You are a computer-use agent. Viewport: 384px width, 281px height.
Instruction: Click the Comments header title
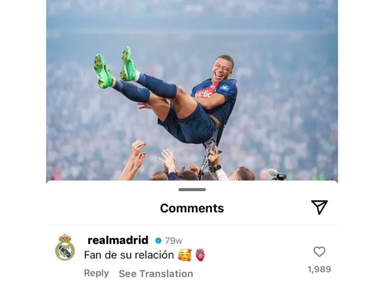[192, 208]
